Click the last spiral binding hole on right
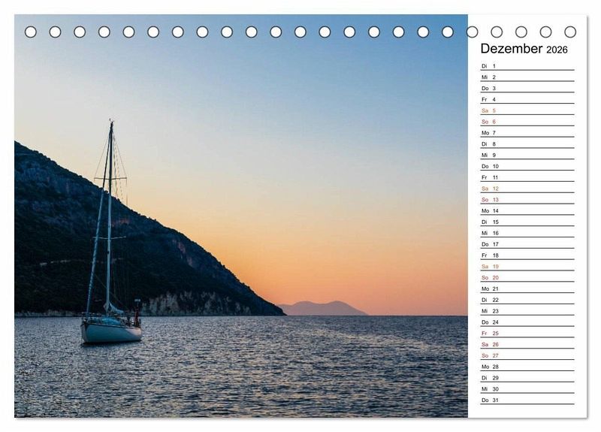The height and width of the screenshot is (432, 601). [570, 32]
